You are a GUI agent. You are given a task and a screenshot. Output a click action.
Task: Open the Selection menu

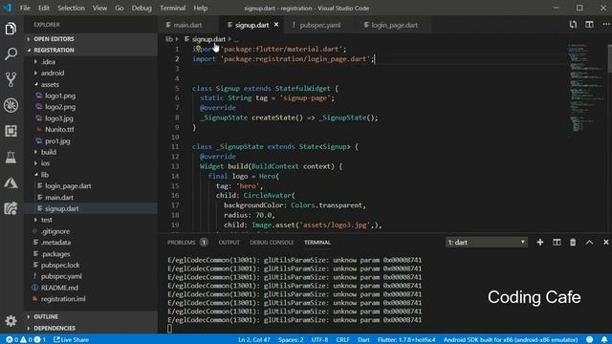[71, 8]
